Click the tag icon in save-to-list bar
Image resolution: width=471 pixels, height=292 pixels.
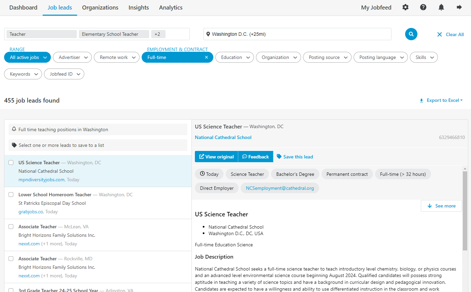[x=14, y=145]
